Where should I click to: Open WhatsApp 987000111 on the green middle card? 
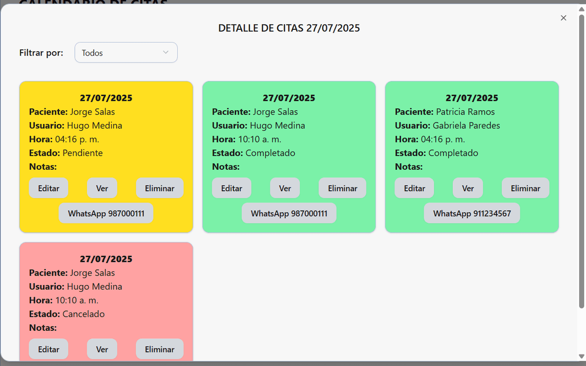click(x=289, y=213)
